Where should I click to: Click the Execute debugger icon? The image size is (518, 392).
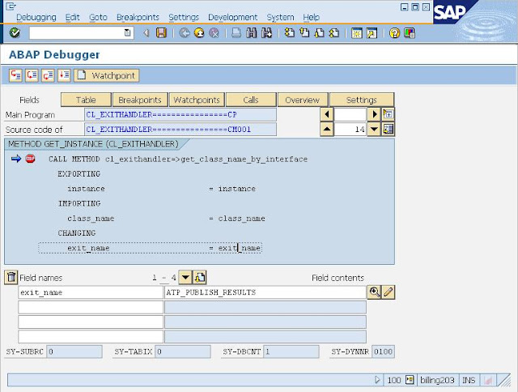click(x=32, y=75)
